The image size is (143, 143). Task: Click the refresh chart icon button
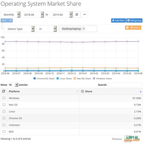(x=77, y=15)
